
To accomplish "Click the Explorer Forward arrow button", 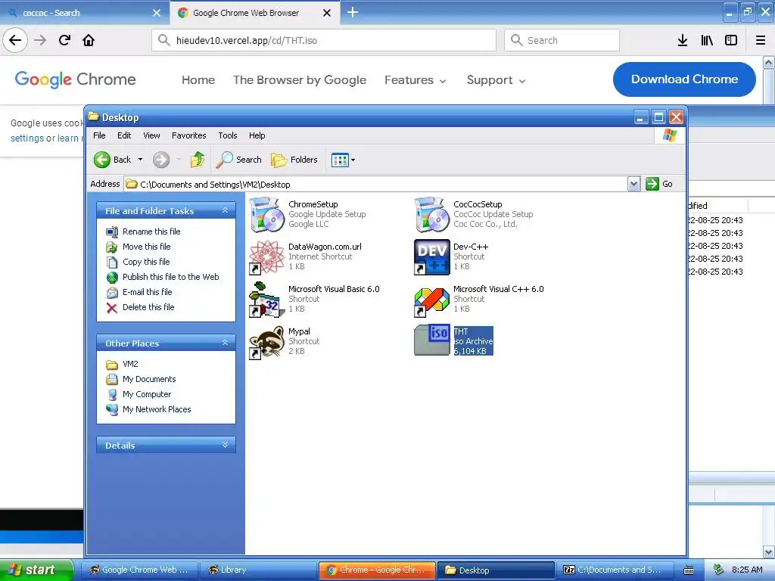I will tap(161, 160).
